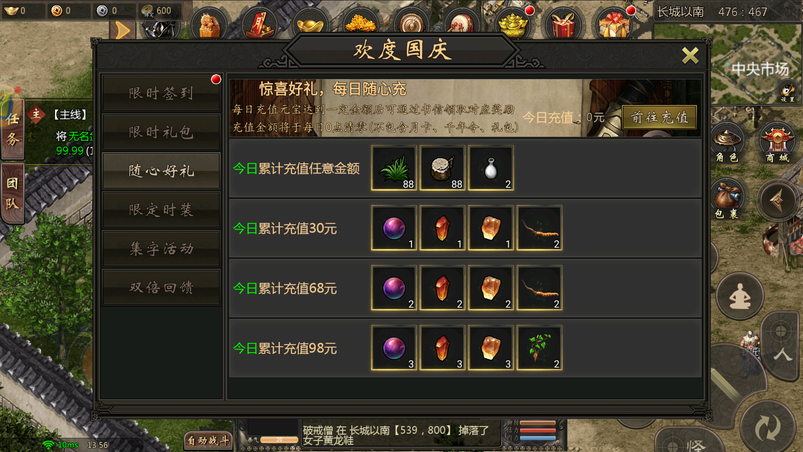Open the 限定时装 tab
The image size is (803, 452).
(161, 210)
